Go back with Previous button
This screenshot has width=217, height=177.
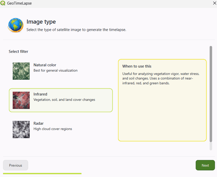click(x=15, y=165)
